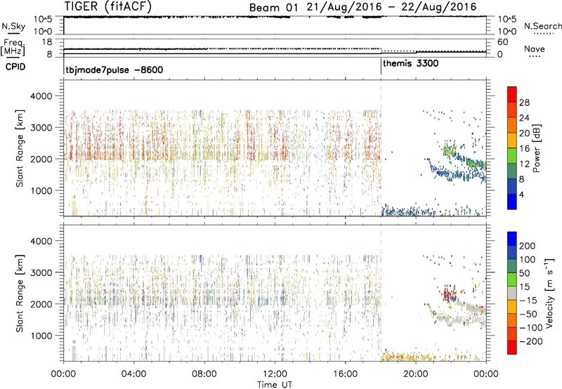Click the 28 tick on the Power colorbar

pyautogui.click(x=524, y=103)
